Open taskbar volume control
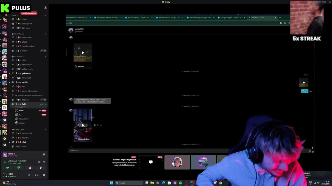332x186 pixels. pos(318,183)
